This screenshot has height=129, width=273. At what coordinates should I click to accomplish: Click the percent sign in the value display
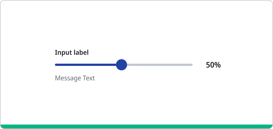(217, 65)
